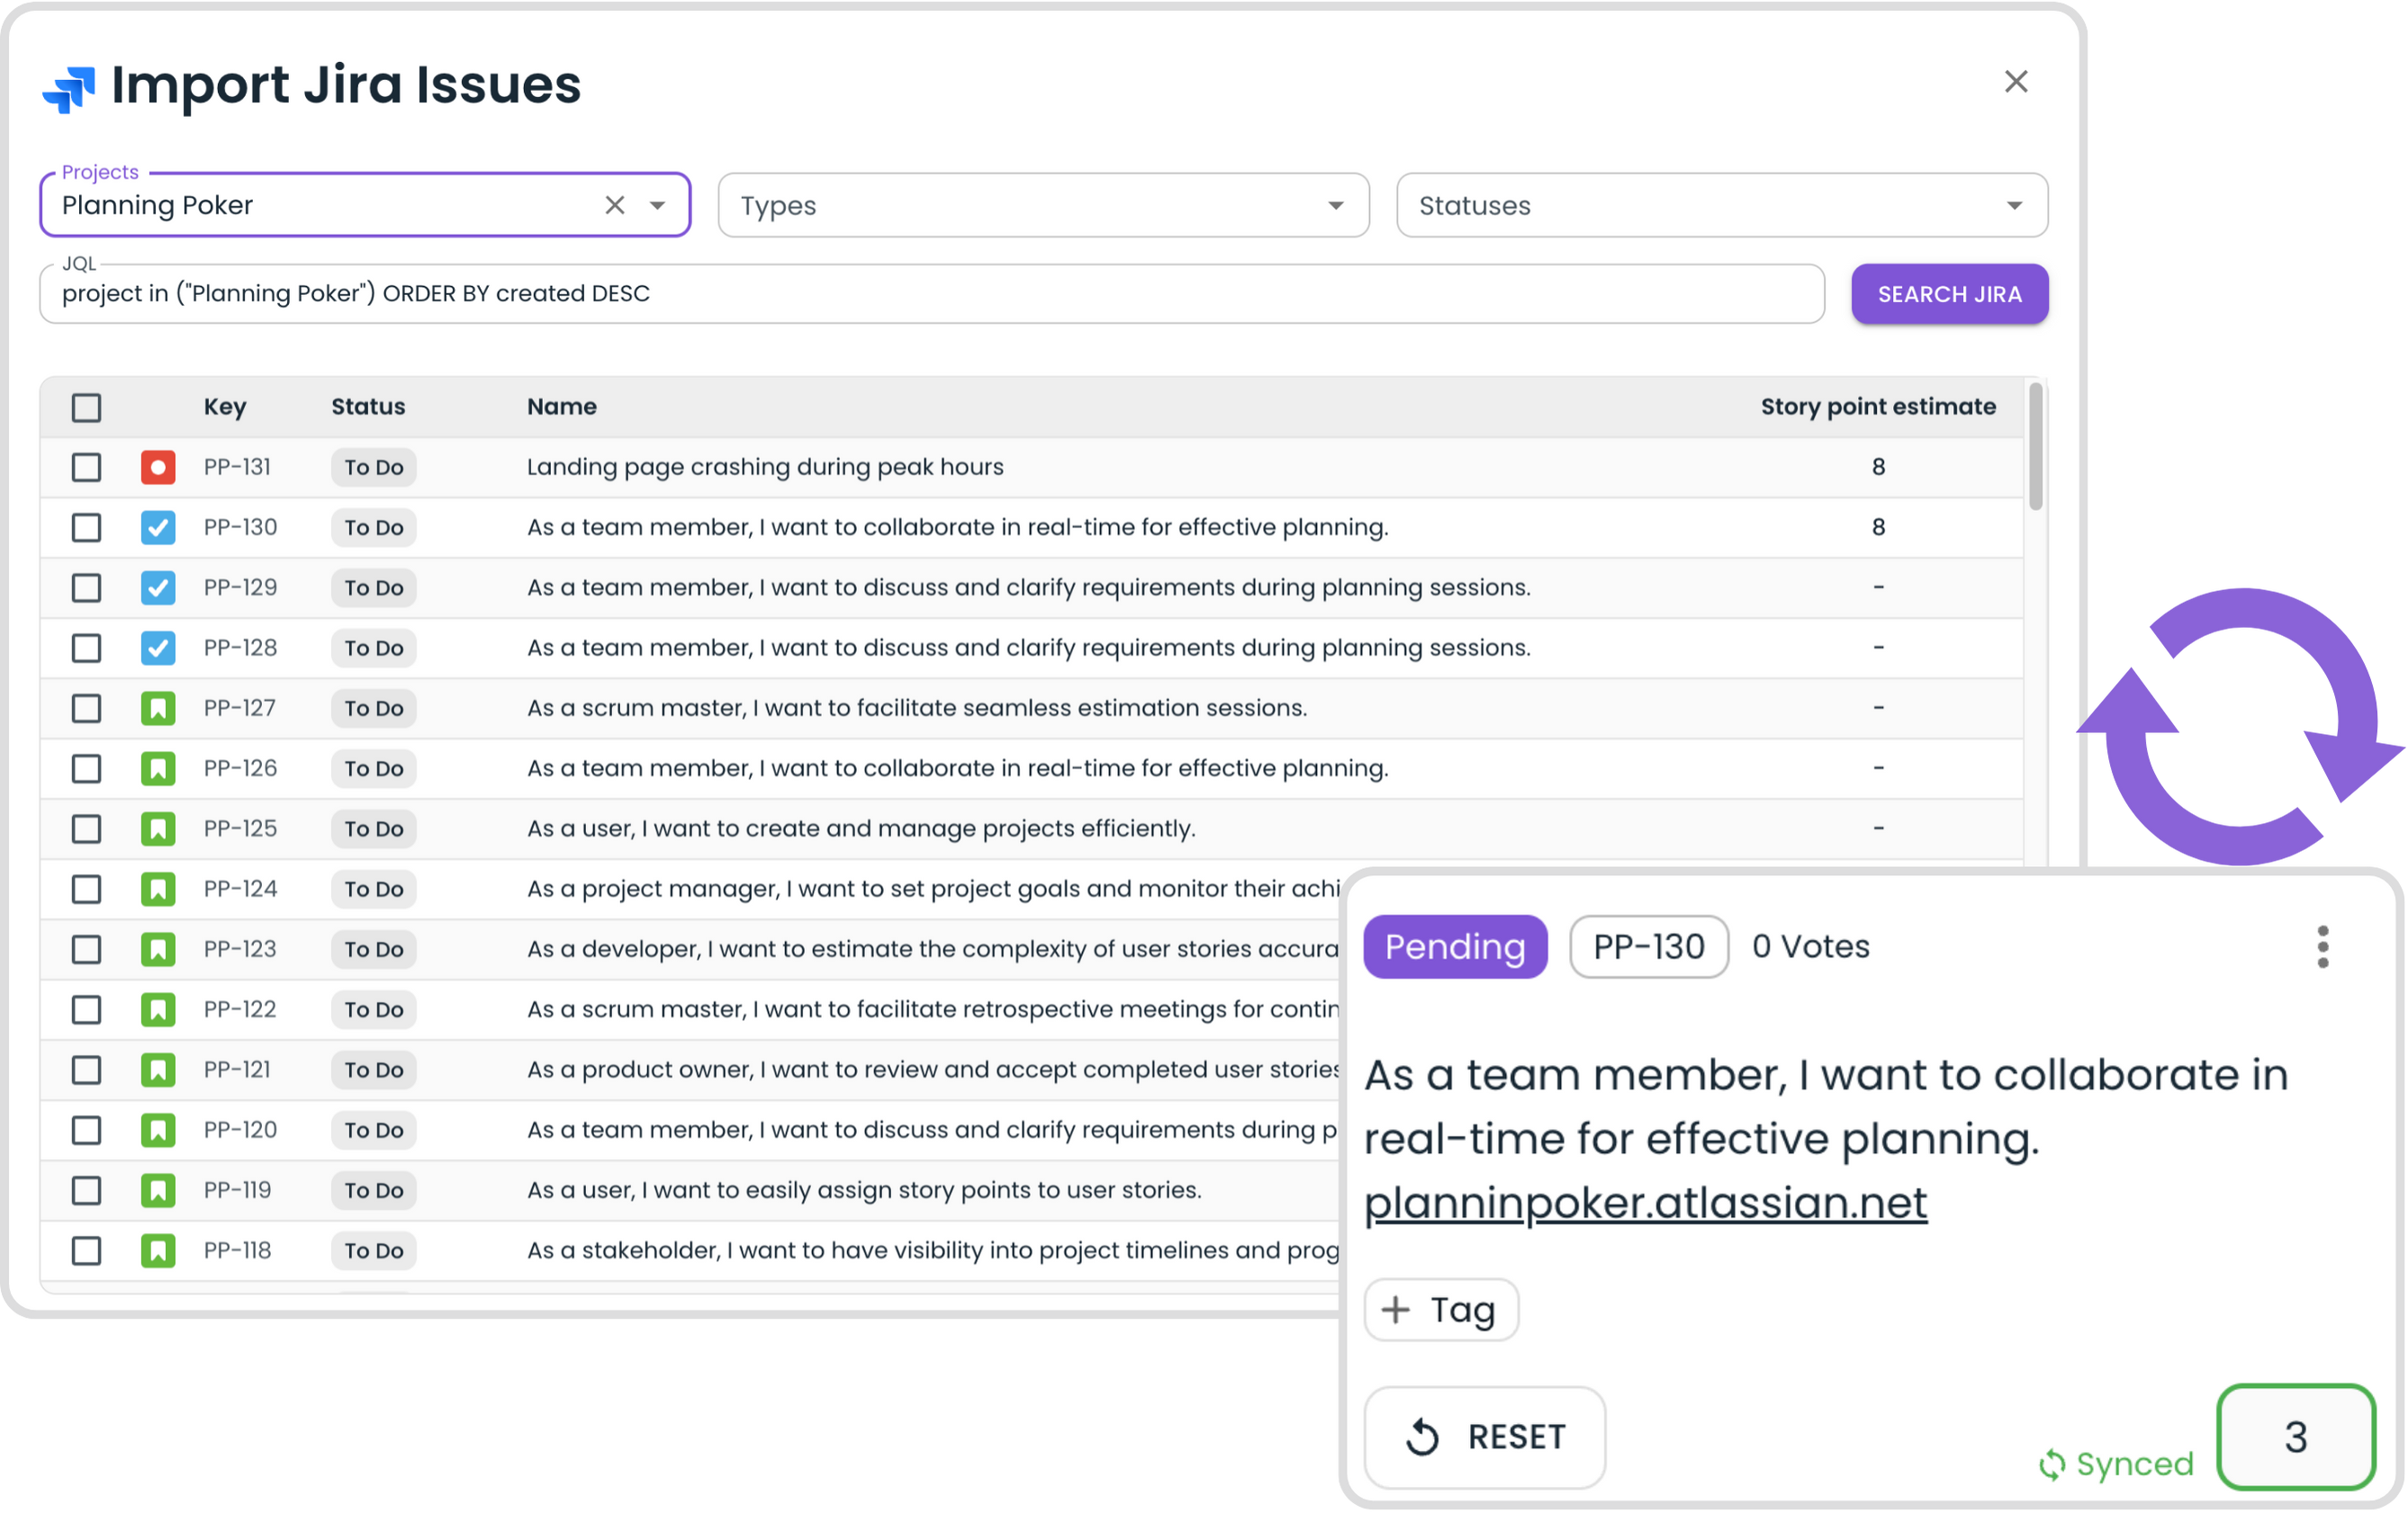The height and width of the screenshot is (1513, 2408).
Task: Click the SEARCH JIRA button
Action: point(1948,293)
